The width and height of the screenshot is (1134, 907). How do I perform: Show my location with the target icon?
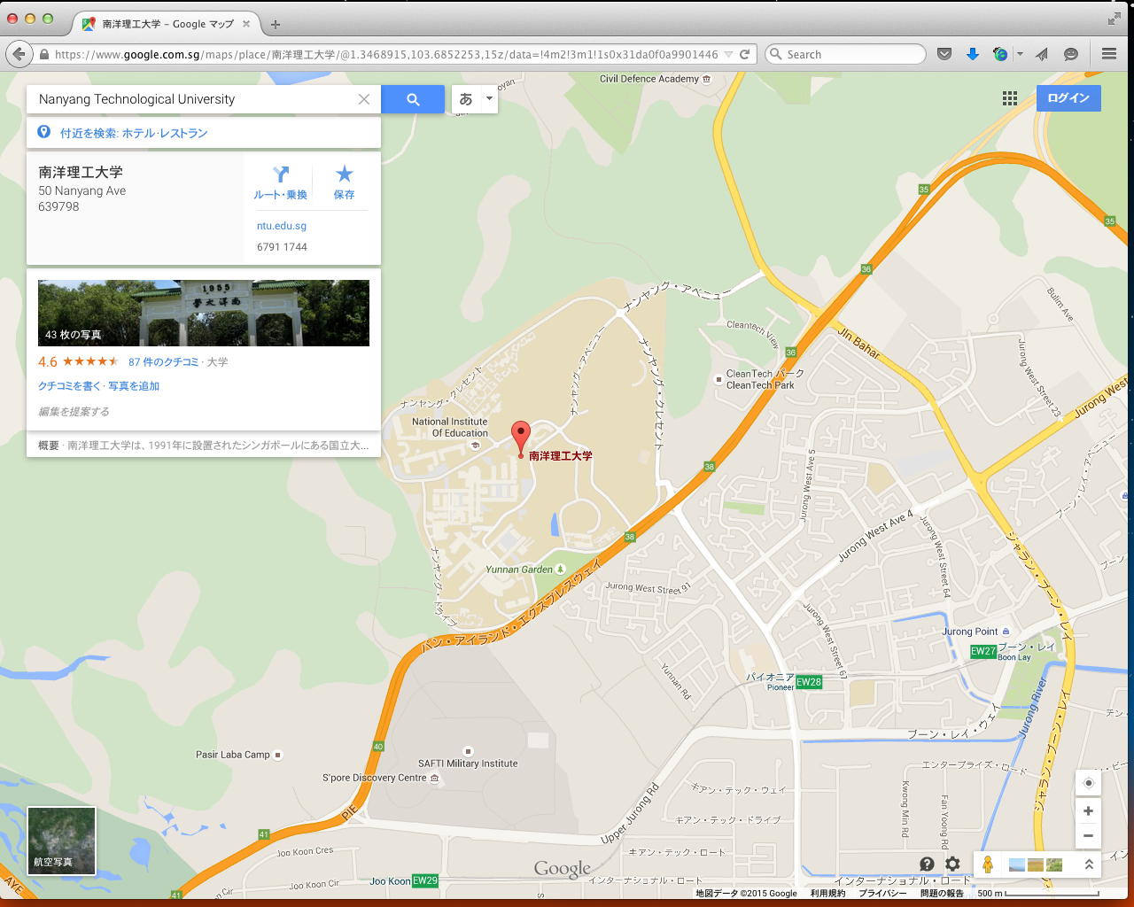[x=1089, y=783]
